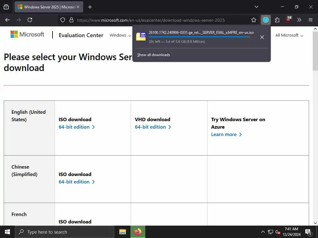
Task: Click scrollbar down arrow
Action: 315,223
